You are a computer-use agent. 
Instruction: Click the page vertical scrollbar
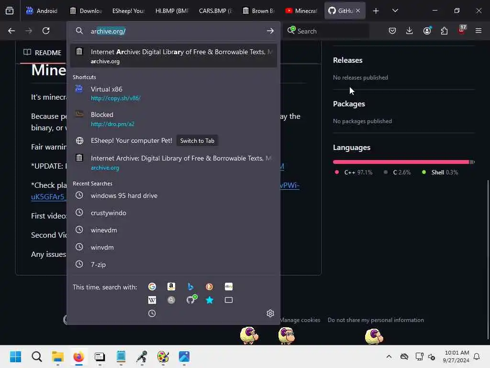(x=488, y=260)
